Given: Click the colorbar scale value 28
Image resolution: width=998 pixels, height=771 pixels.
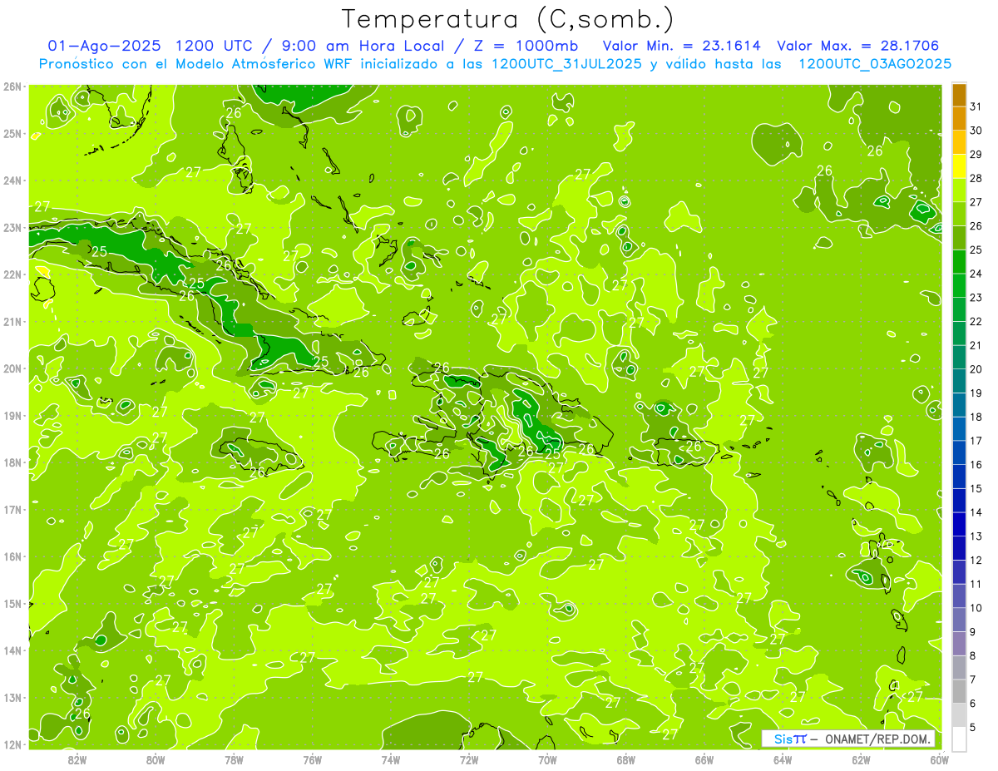Looking at the screenshot, I should click(x=976, y=178).
